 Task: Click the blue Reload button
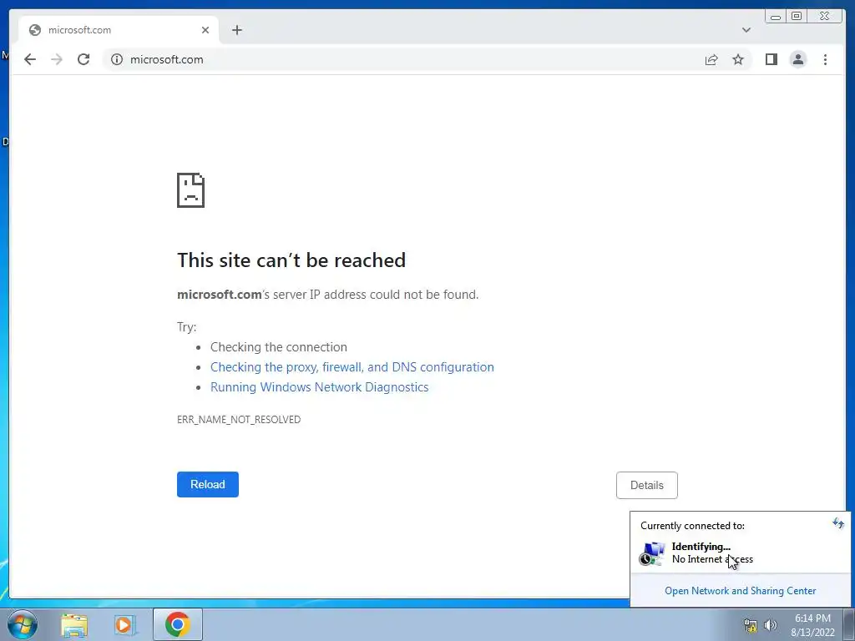[x=208, y=485]
